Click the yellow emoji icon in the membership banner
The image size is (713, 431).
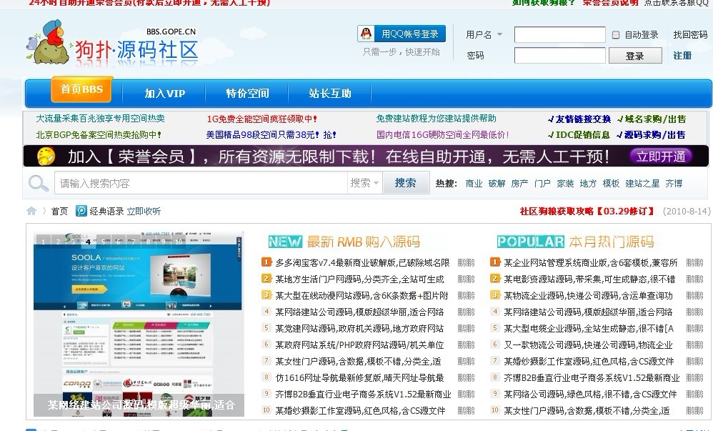click(46, 156)
